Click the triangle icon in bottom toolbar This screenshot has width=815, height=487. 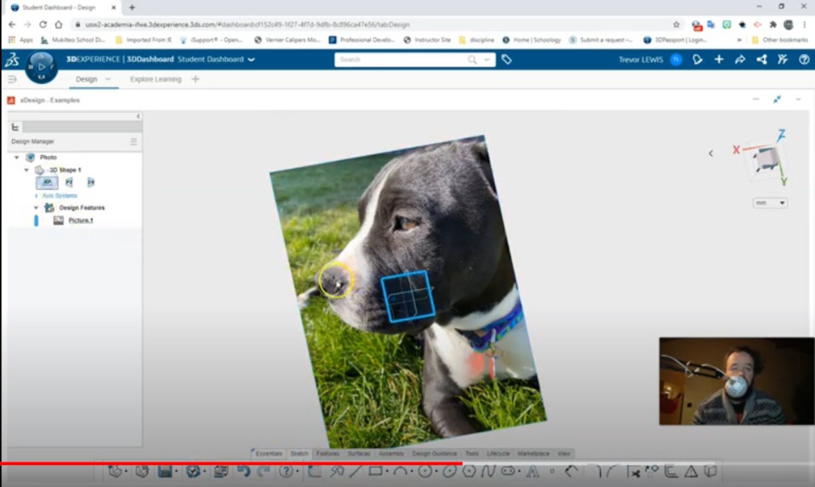pyautogui.click(x=691, y=472)
